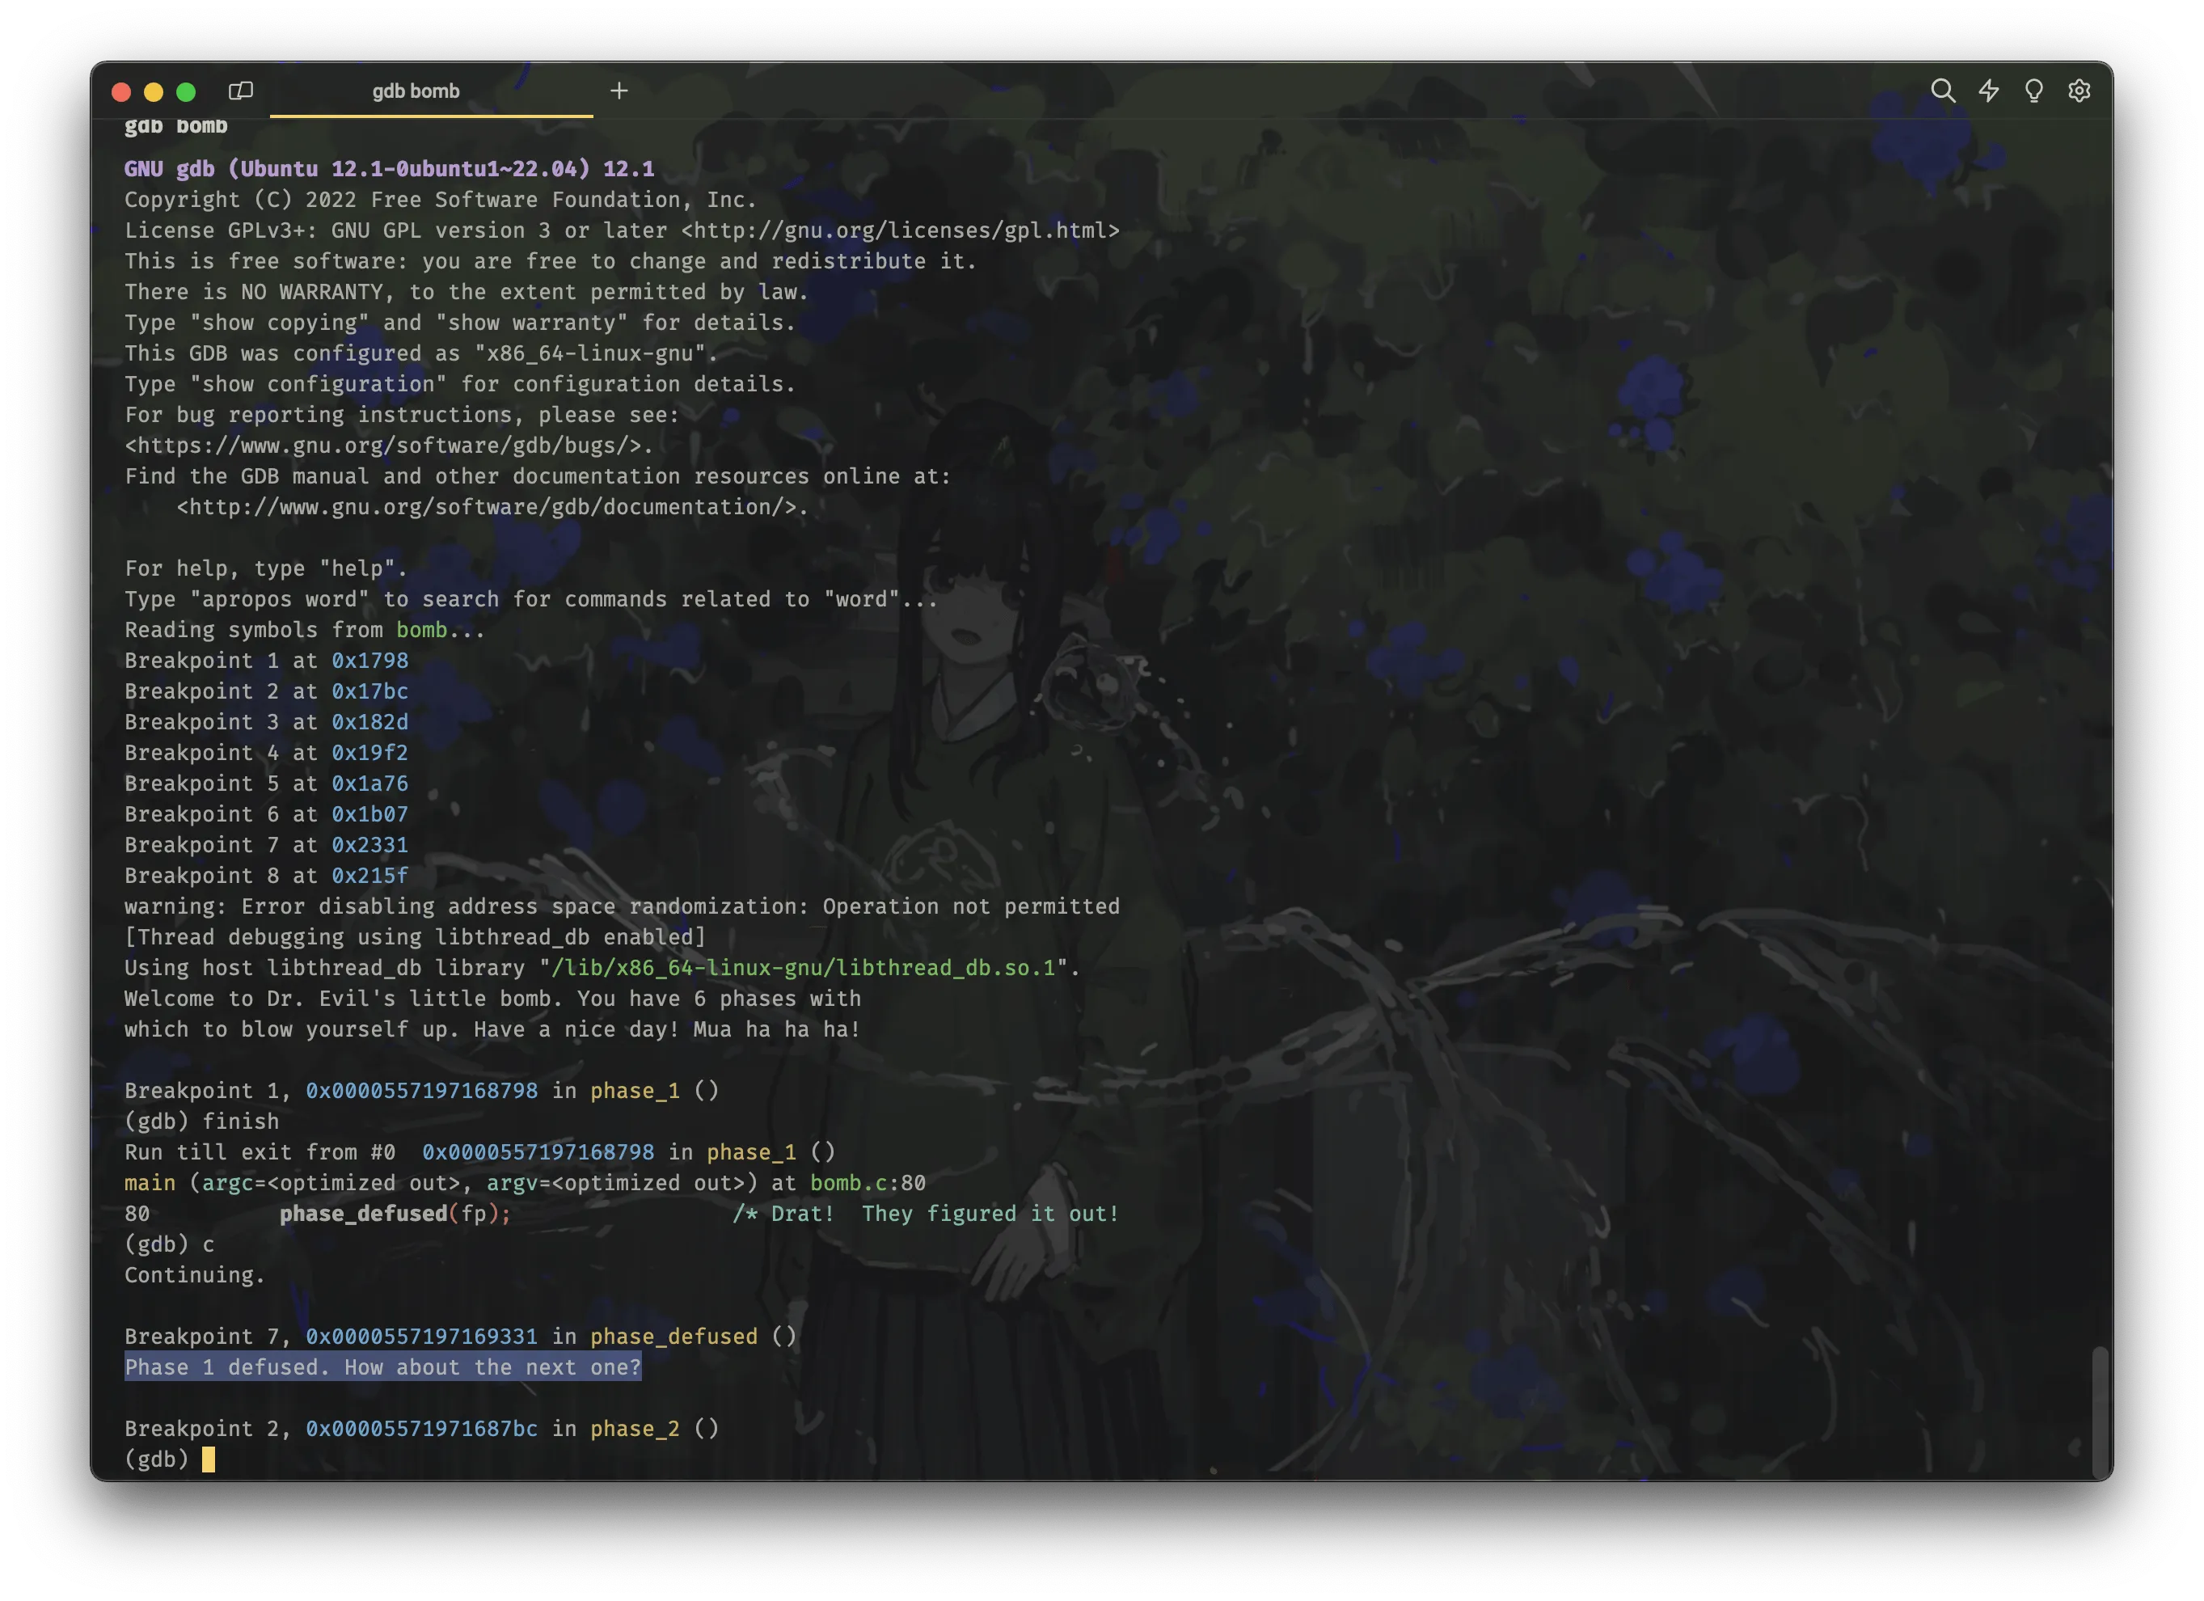The height and width of the screenshot is (1601, 2204).
Task: Click the libthread_db.so.1 path text
Action: pyautogui.click(x=803, y=967)
